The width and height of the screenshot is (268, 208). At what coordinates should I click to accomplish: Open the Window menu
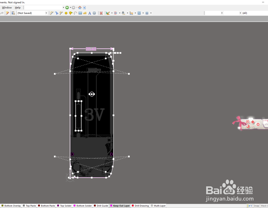coord(7,8)
